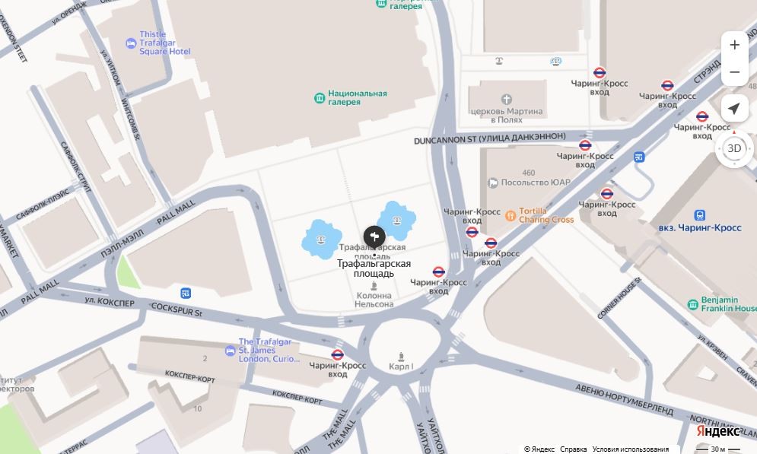
Task: Select The Trafalgar St. James hotel icon
Action: (231, 351)
